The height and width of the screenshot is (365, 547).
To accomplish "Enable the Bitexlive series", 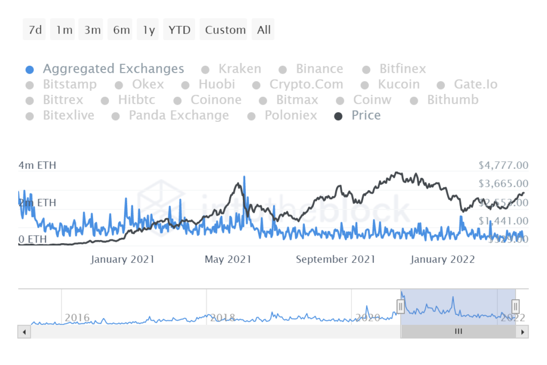I will (60, 115).
